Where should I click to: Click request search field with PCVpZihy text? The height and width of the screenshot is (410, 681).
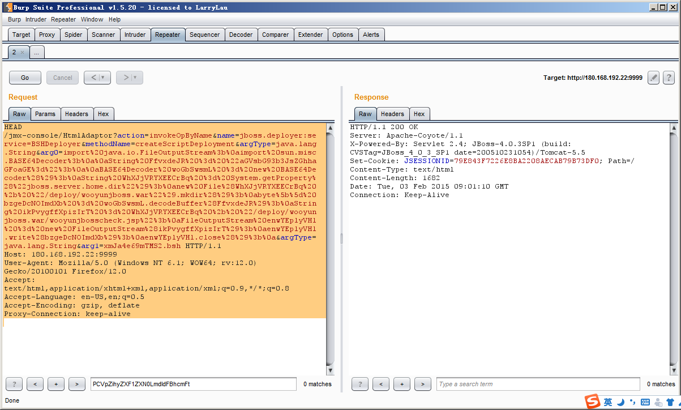click(193, 384)
